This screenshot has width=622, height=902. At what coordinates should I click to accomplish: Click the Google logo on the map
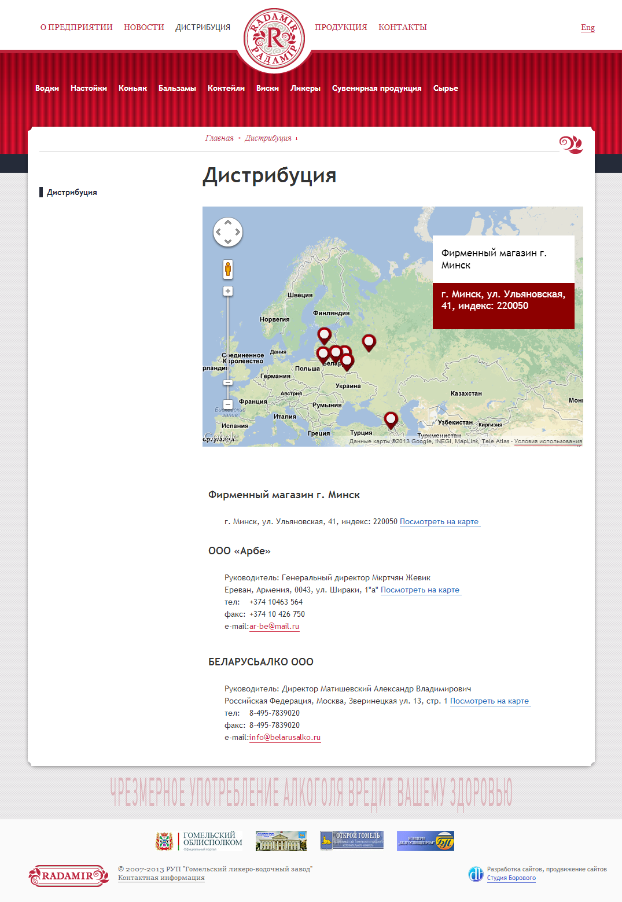click(x=221, y=437)
